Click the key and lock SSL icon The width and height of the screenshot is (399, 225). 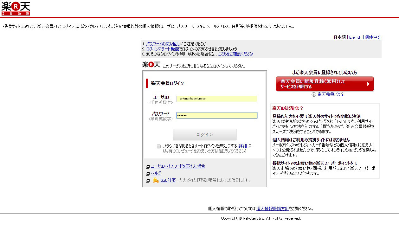156,180
